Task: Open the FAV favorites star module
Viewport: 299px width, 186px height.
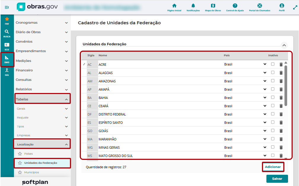Action: pyautogui.click(x=7, y=21)
